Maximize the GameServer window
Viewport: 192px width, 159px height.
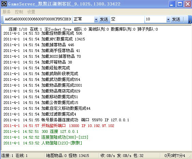click(x=180, y=4)
